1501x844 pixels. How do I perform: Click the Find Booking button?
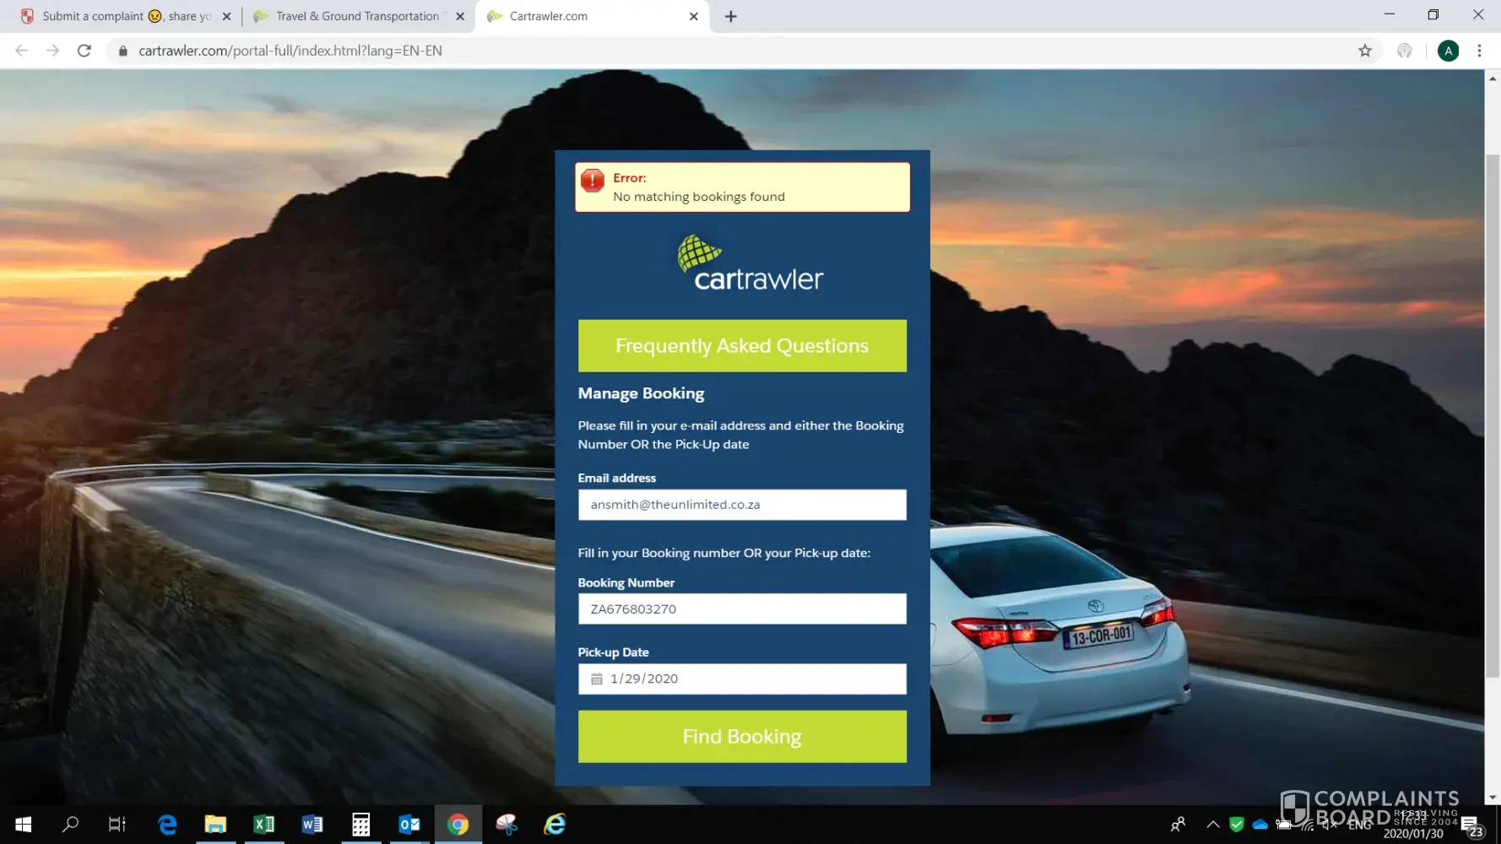click(x=742, y=736)
